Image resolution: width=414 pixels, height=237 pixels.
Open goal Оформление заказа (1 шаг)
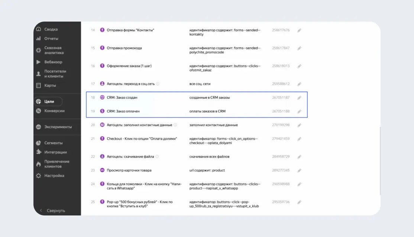pyautogui.click(x=129, y=66)
